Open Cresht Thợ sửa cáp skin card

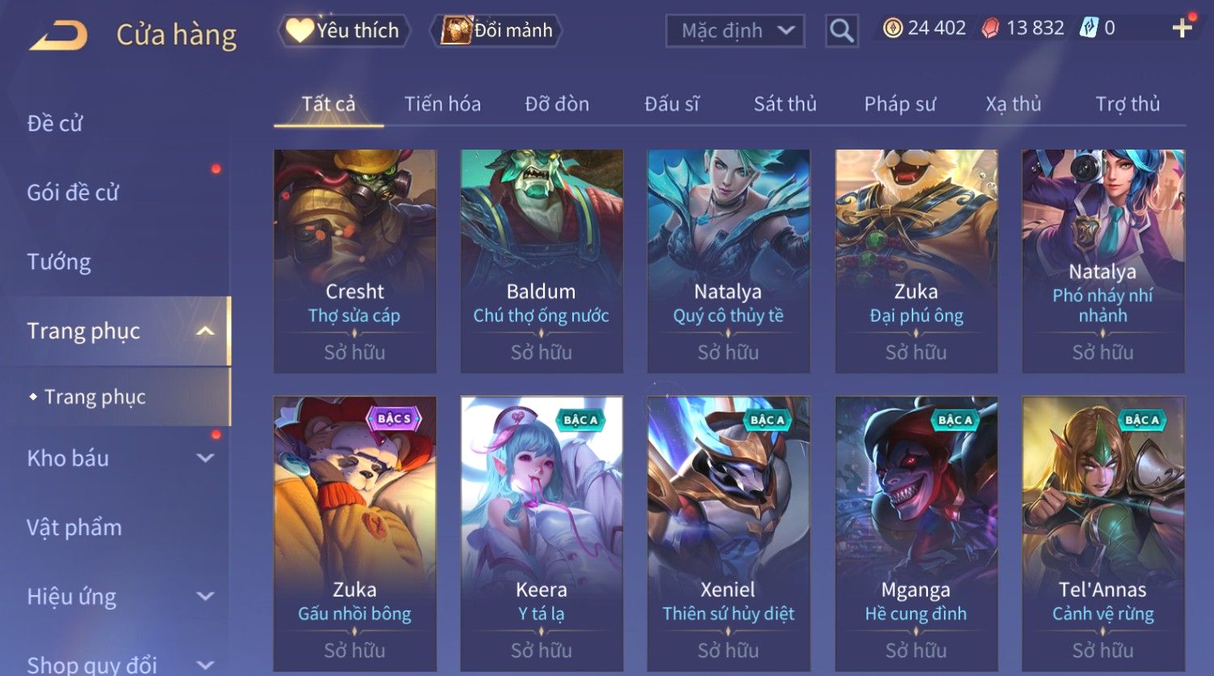pos(355,261)
